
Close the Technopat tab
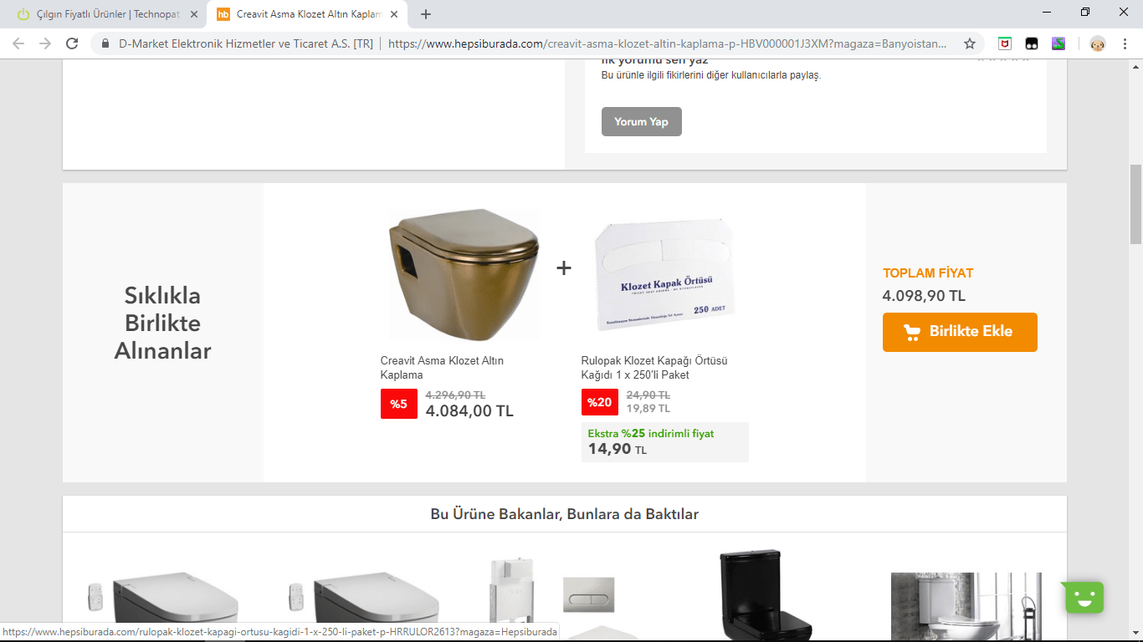tap(194, 14)
